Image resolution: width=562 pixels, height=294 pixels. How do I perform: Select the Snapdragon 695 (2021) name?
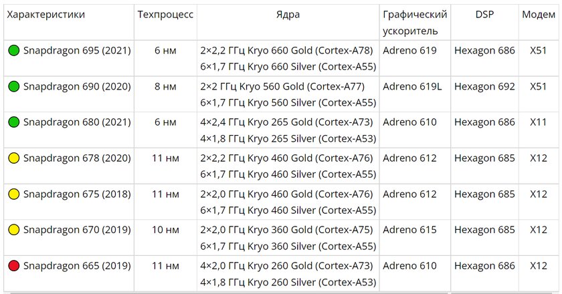[x=77, y=51]
